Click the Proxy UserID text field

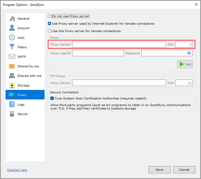(98, 53)
